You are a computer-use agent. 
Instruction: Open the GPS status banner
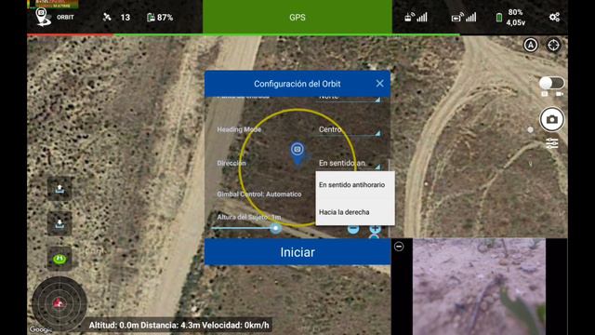coord(297,17)
